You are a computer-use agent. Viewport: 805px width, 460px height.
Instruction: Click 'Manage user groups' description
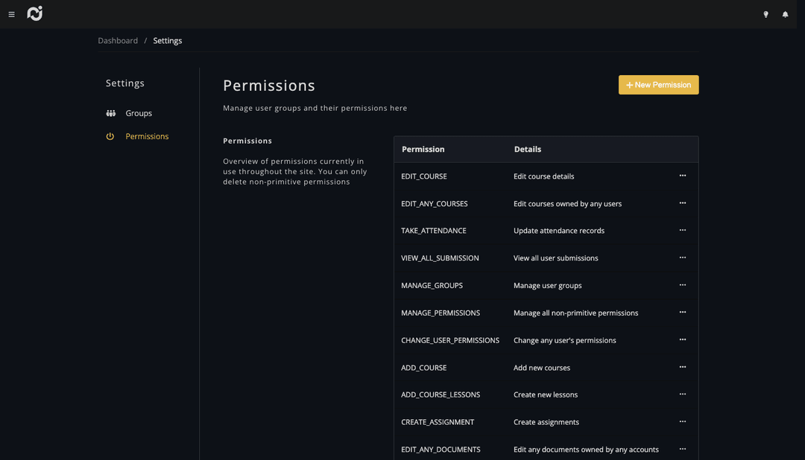point(547,286)
